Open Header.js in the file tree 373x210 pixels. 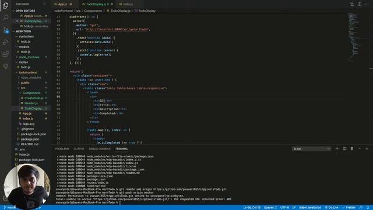click(31, 103)
